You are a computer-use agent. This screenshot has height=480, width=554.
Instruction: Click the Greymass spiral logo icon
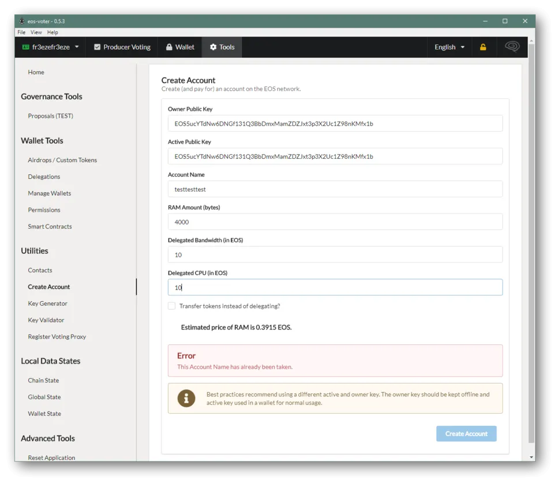[512, 47]
